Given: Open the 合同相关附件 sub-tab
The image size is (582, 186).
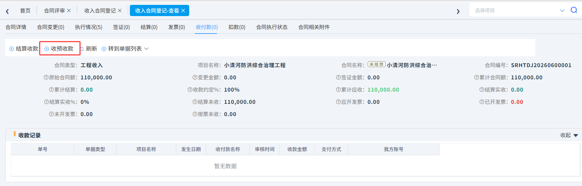Looking at the screenshot, I should point(314,27).
